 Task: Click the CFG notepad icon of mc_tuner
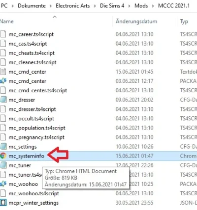coord(3,165)
